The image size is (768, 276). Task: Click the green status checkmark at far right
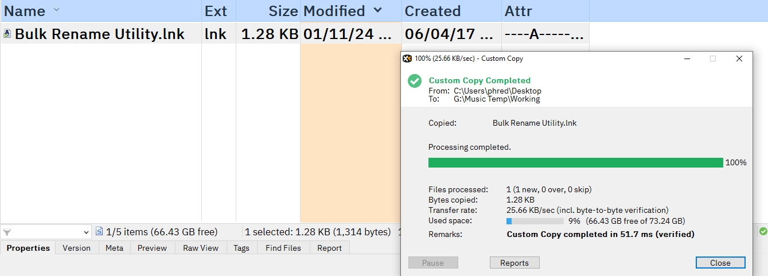coord(763,232)
